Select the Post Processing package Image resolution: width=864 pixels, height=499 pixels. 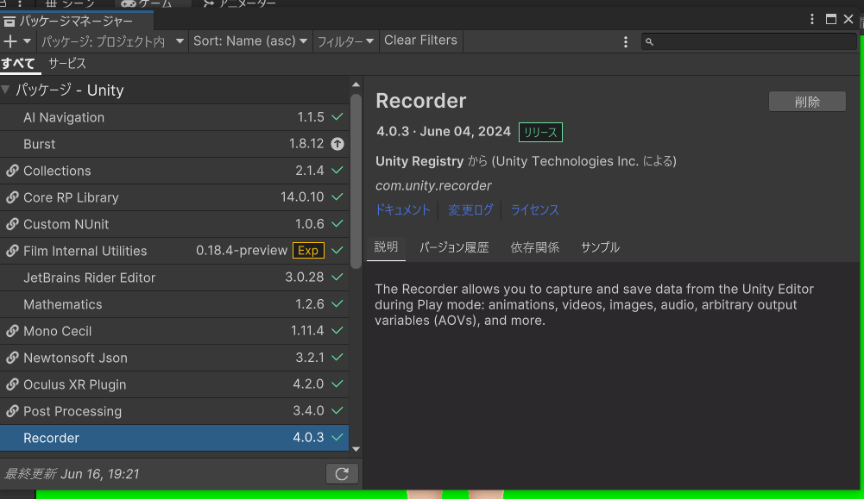(x=174, y=411)
